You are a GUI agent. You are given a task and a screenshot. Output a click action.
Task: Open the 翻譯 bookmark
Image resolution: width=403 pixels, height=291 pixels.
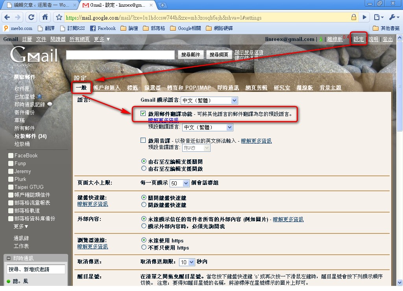pyautogui.click(x=46, y=28)
